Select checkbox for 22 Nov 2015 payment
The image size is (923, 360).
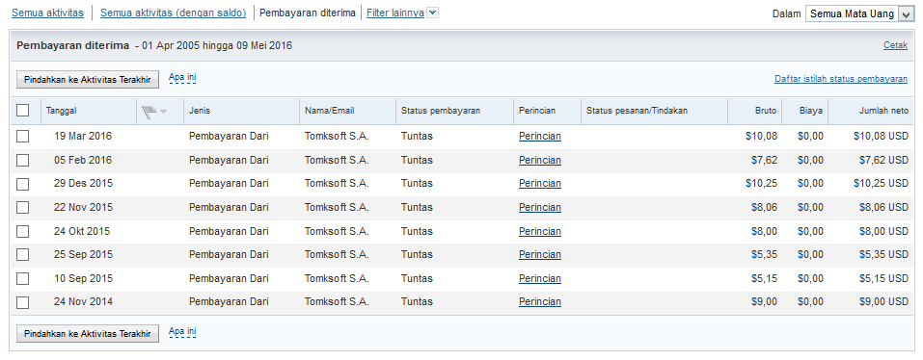pos(22,207)
